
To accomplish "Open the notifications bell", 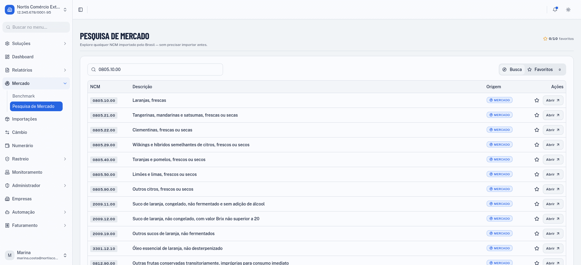I will (555, 10).
